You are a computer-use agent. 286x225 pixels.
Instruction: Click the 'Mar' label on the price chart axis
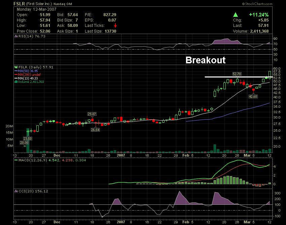pyautogui.click(x=247, y=155)
